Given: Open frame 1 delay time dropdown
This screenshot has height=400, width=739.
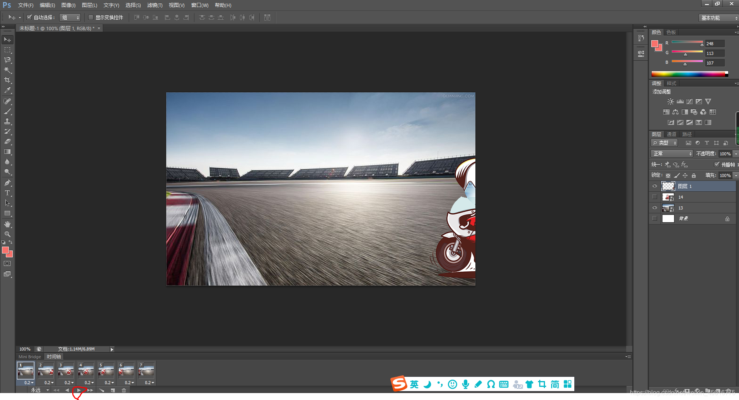Looking at the screenshot, I should click(x=29, y=383).
